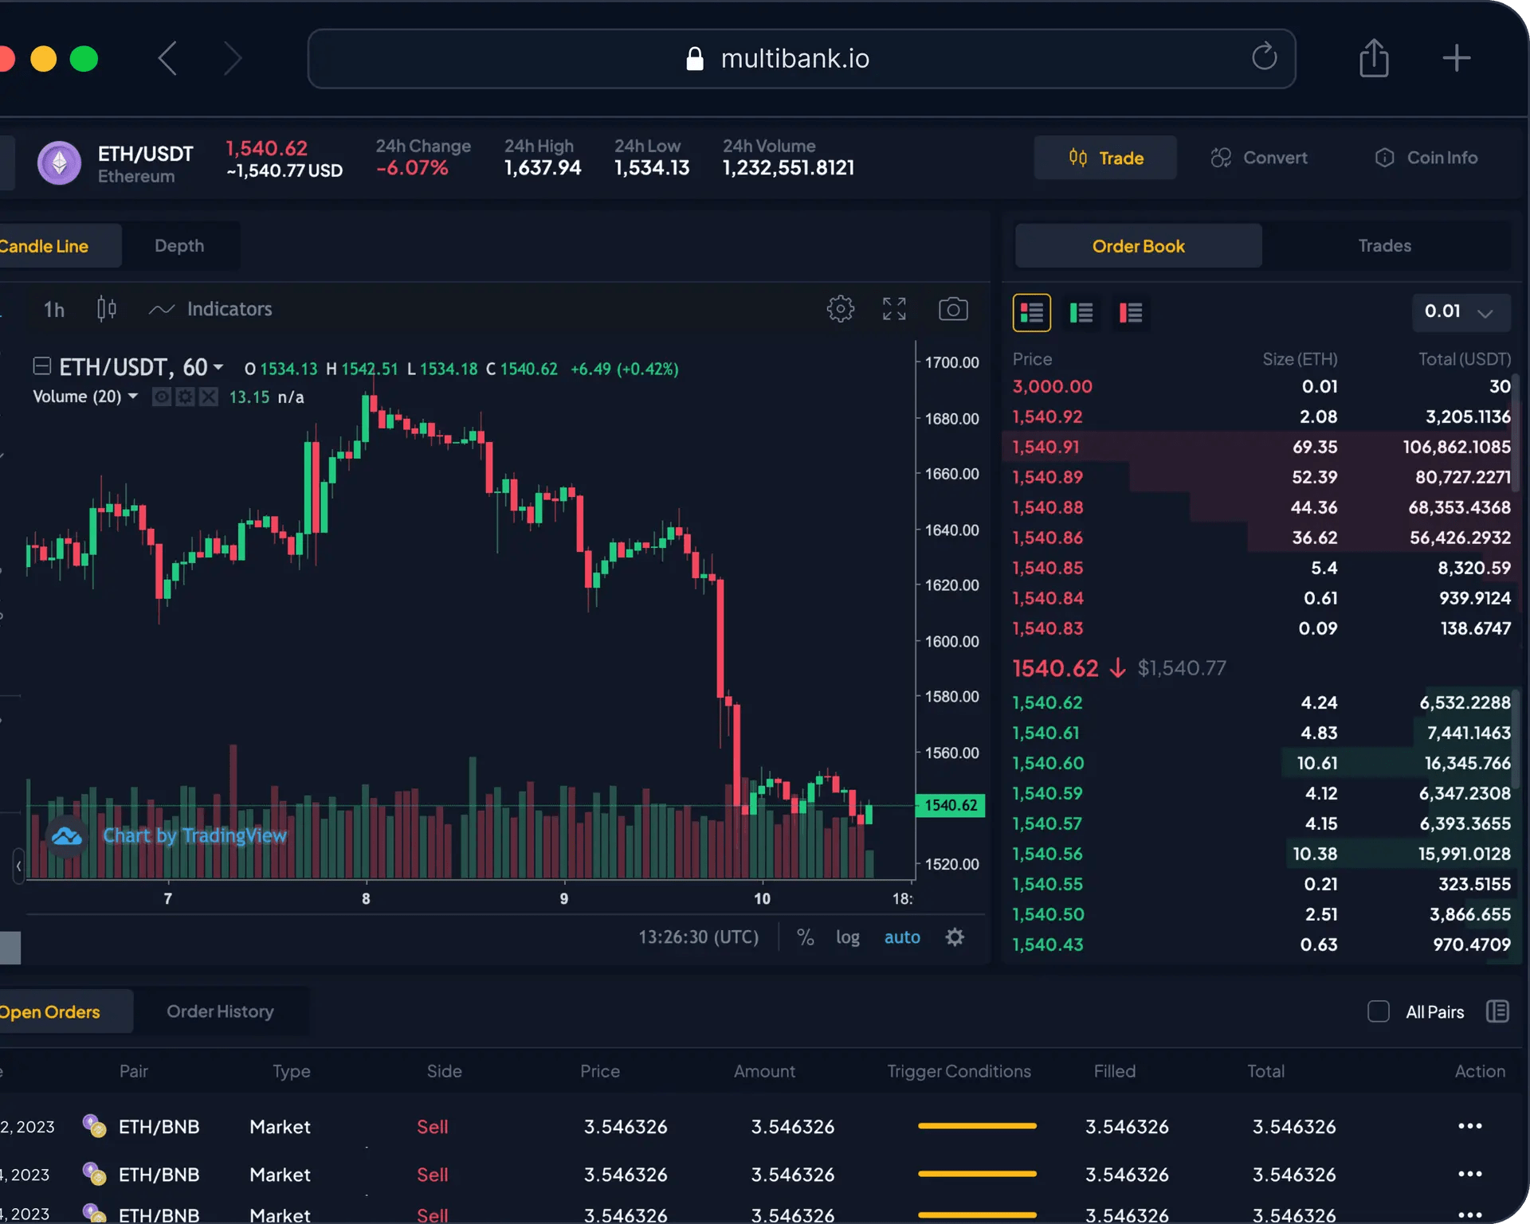Screen dimensions: 1530x1224
Task: Toggle the log scale option
Action: [847, 937]
